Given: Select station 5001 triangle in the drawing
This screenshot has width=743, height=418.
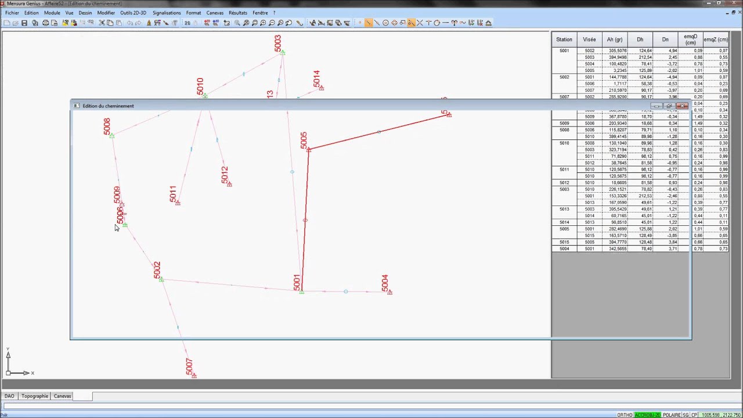Looking at the screenshot, I should [x=301, y=291].
